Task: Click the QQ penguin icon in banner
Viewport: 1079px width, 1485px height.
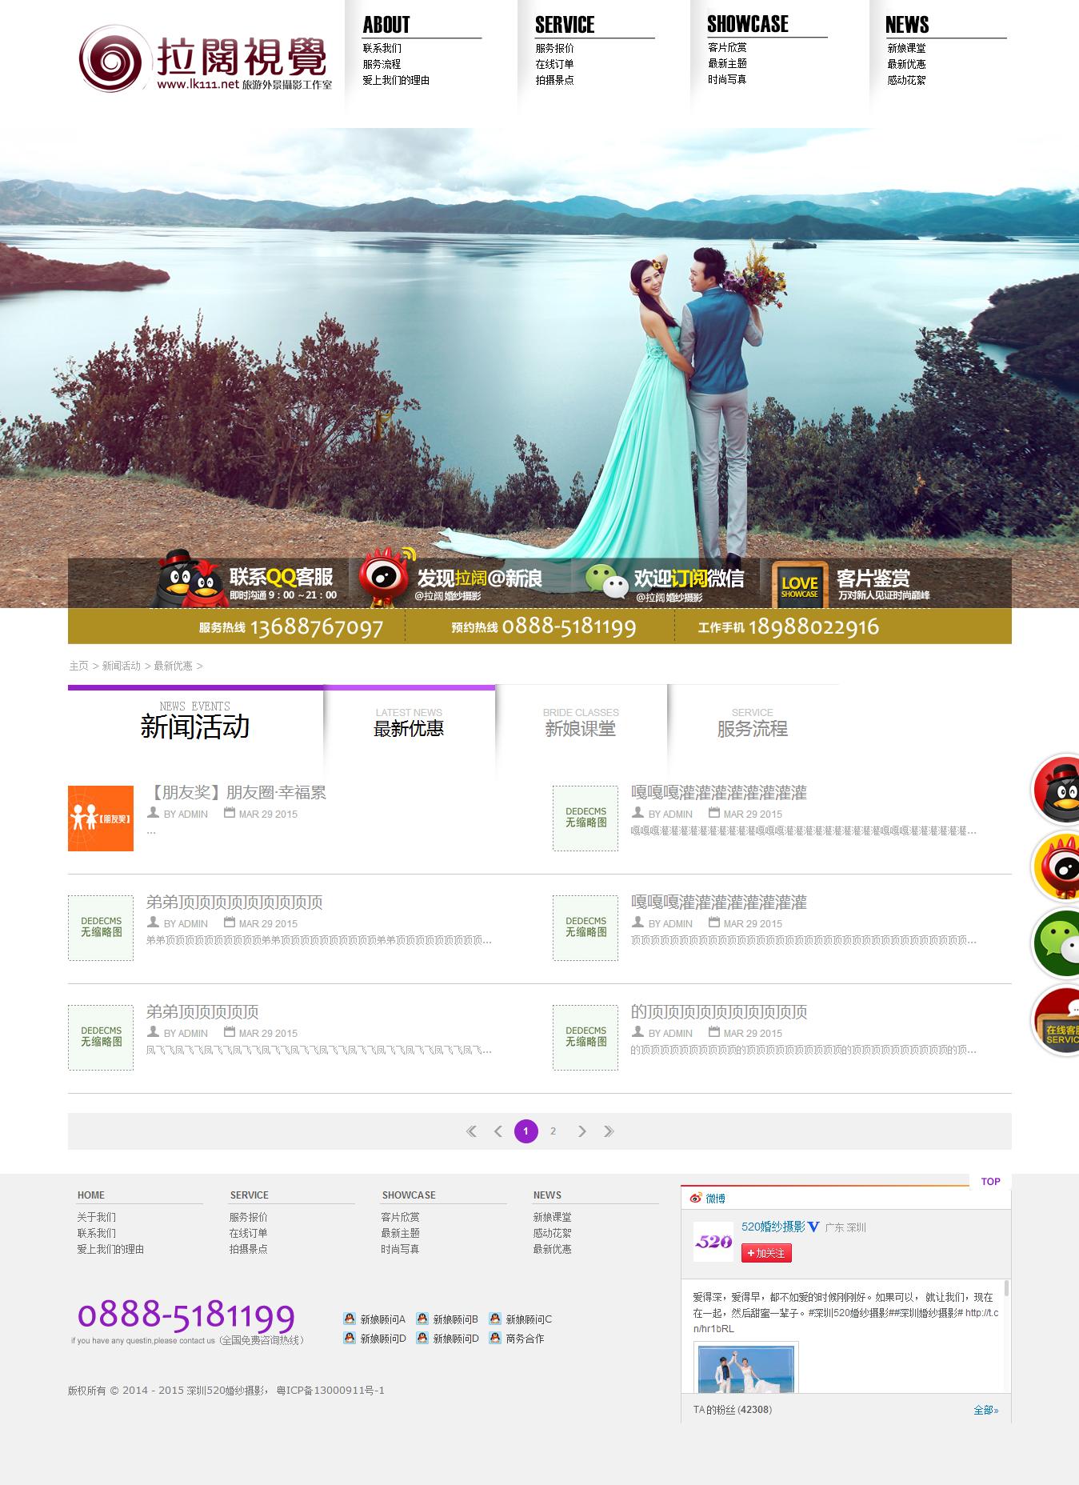Action: 189,579
